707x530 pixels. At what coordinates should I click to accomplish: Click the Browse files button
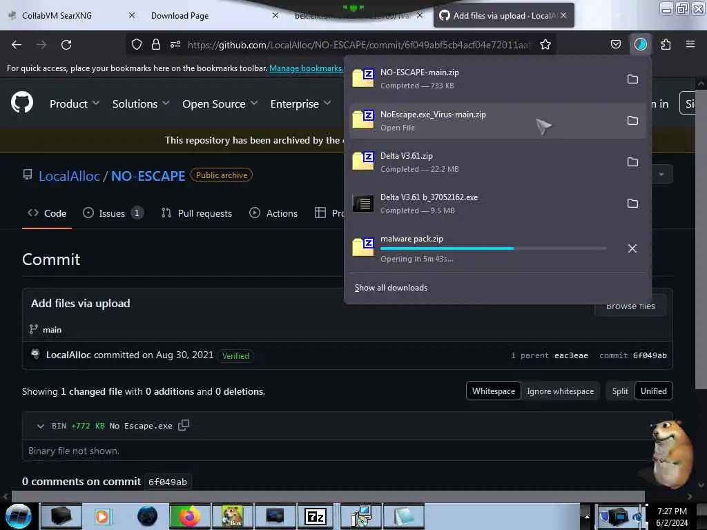(630, 306)
